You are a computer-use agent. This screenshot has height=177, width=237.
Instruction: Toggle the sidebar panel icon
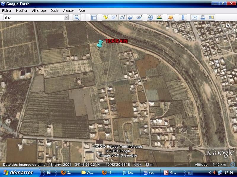[94, 17]
